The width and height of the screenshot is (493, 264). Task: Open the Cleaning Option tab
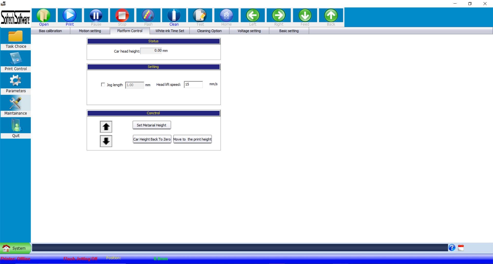[209, 31]
